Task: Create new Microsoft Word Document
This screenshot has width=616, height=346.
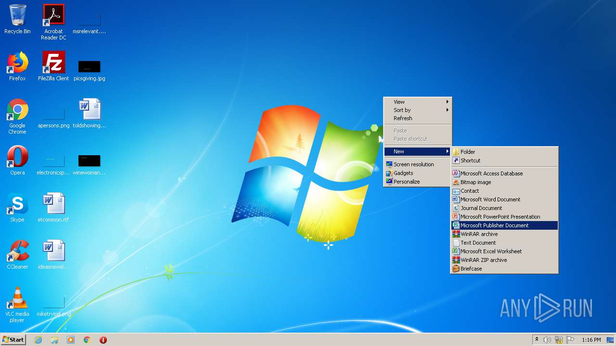Action: [504, 199]
